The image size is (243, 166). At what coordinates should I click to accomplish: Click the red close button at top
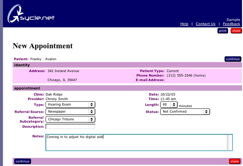(x=236, y=31)
